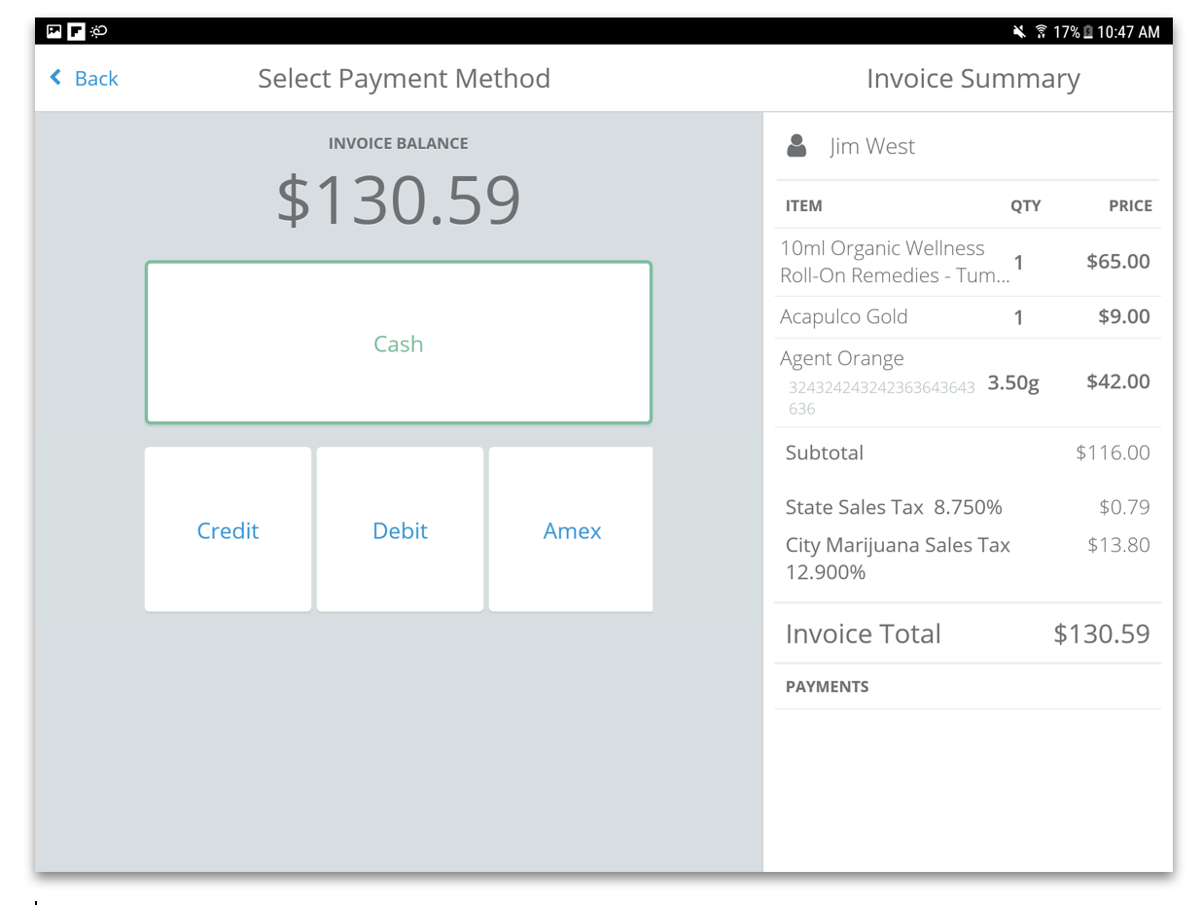
Task: Tap the sync notification icon in status bar
Action: (x=98, y=31)
